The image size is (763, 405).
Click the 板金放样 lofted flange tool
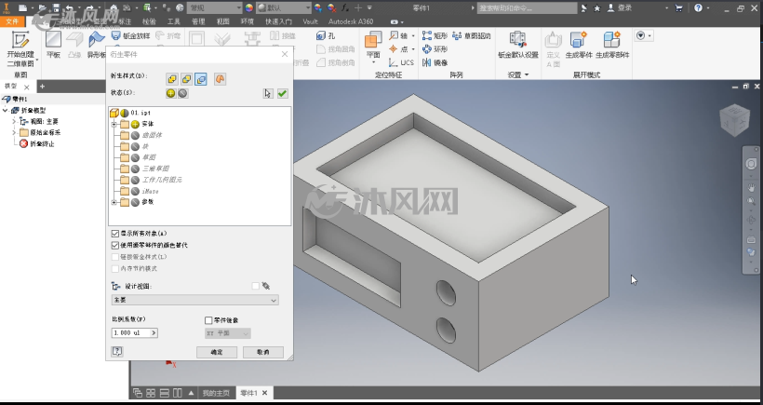click(131, 35)
